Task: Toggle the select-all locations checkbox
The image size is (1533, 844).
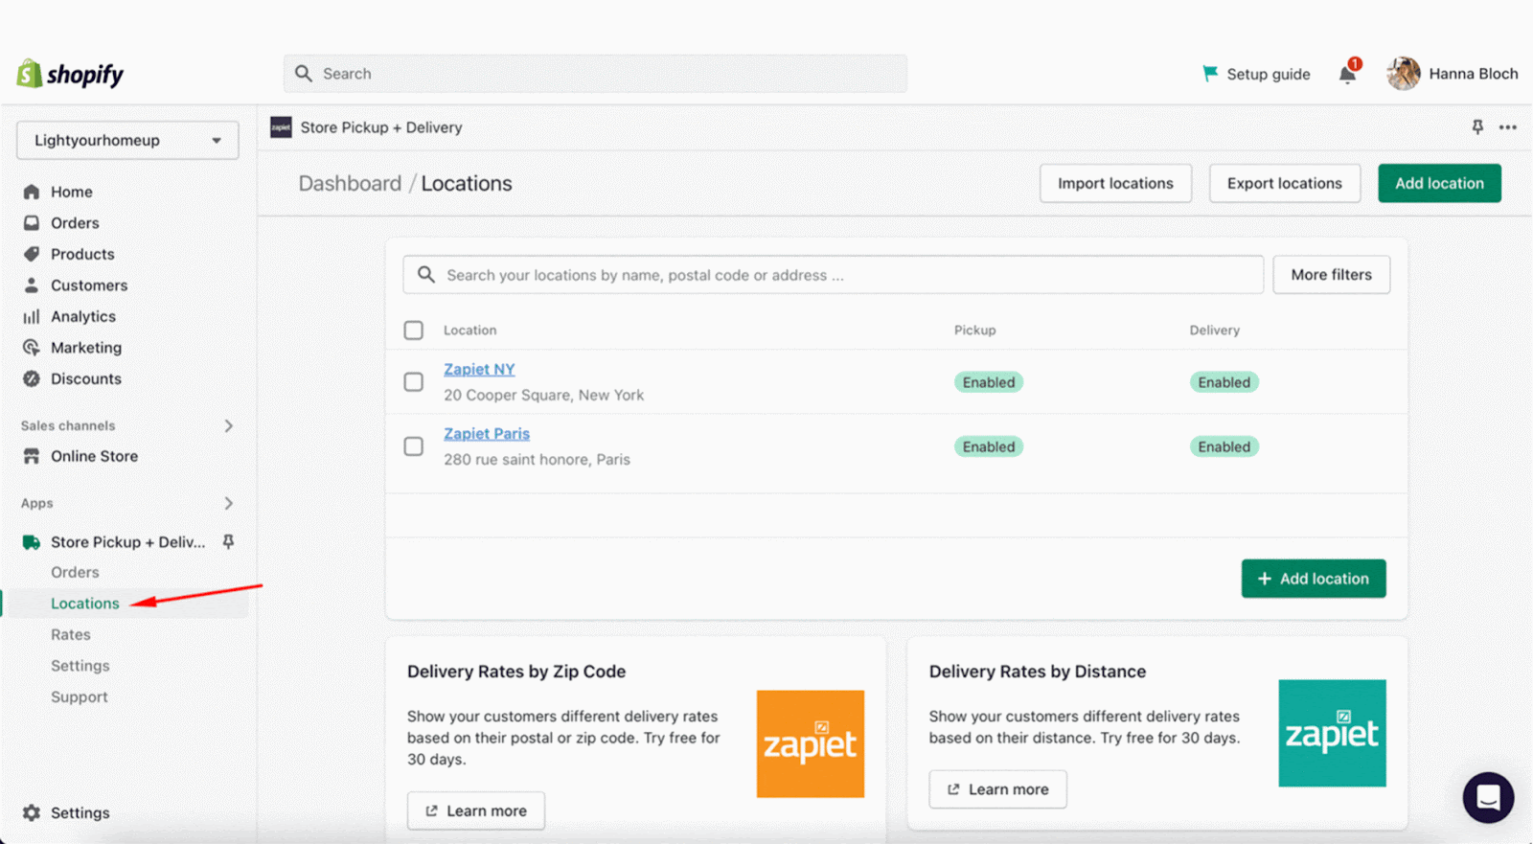Action: [414, 331]
